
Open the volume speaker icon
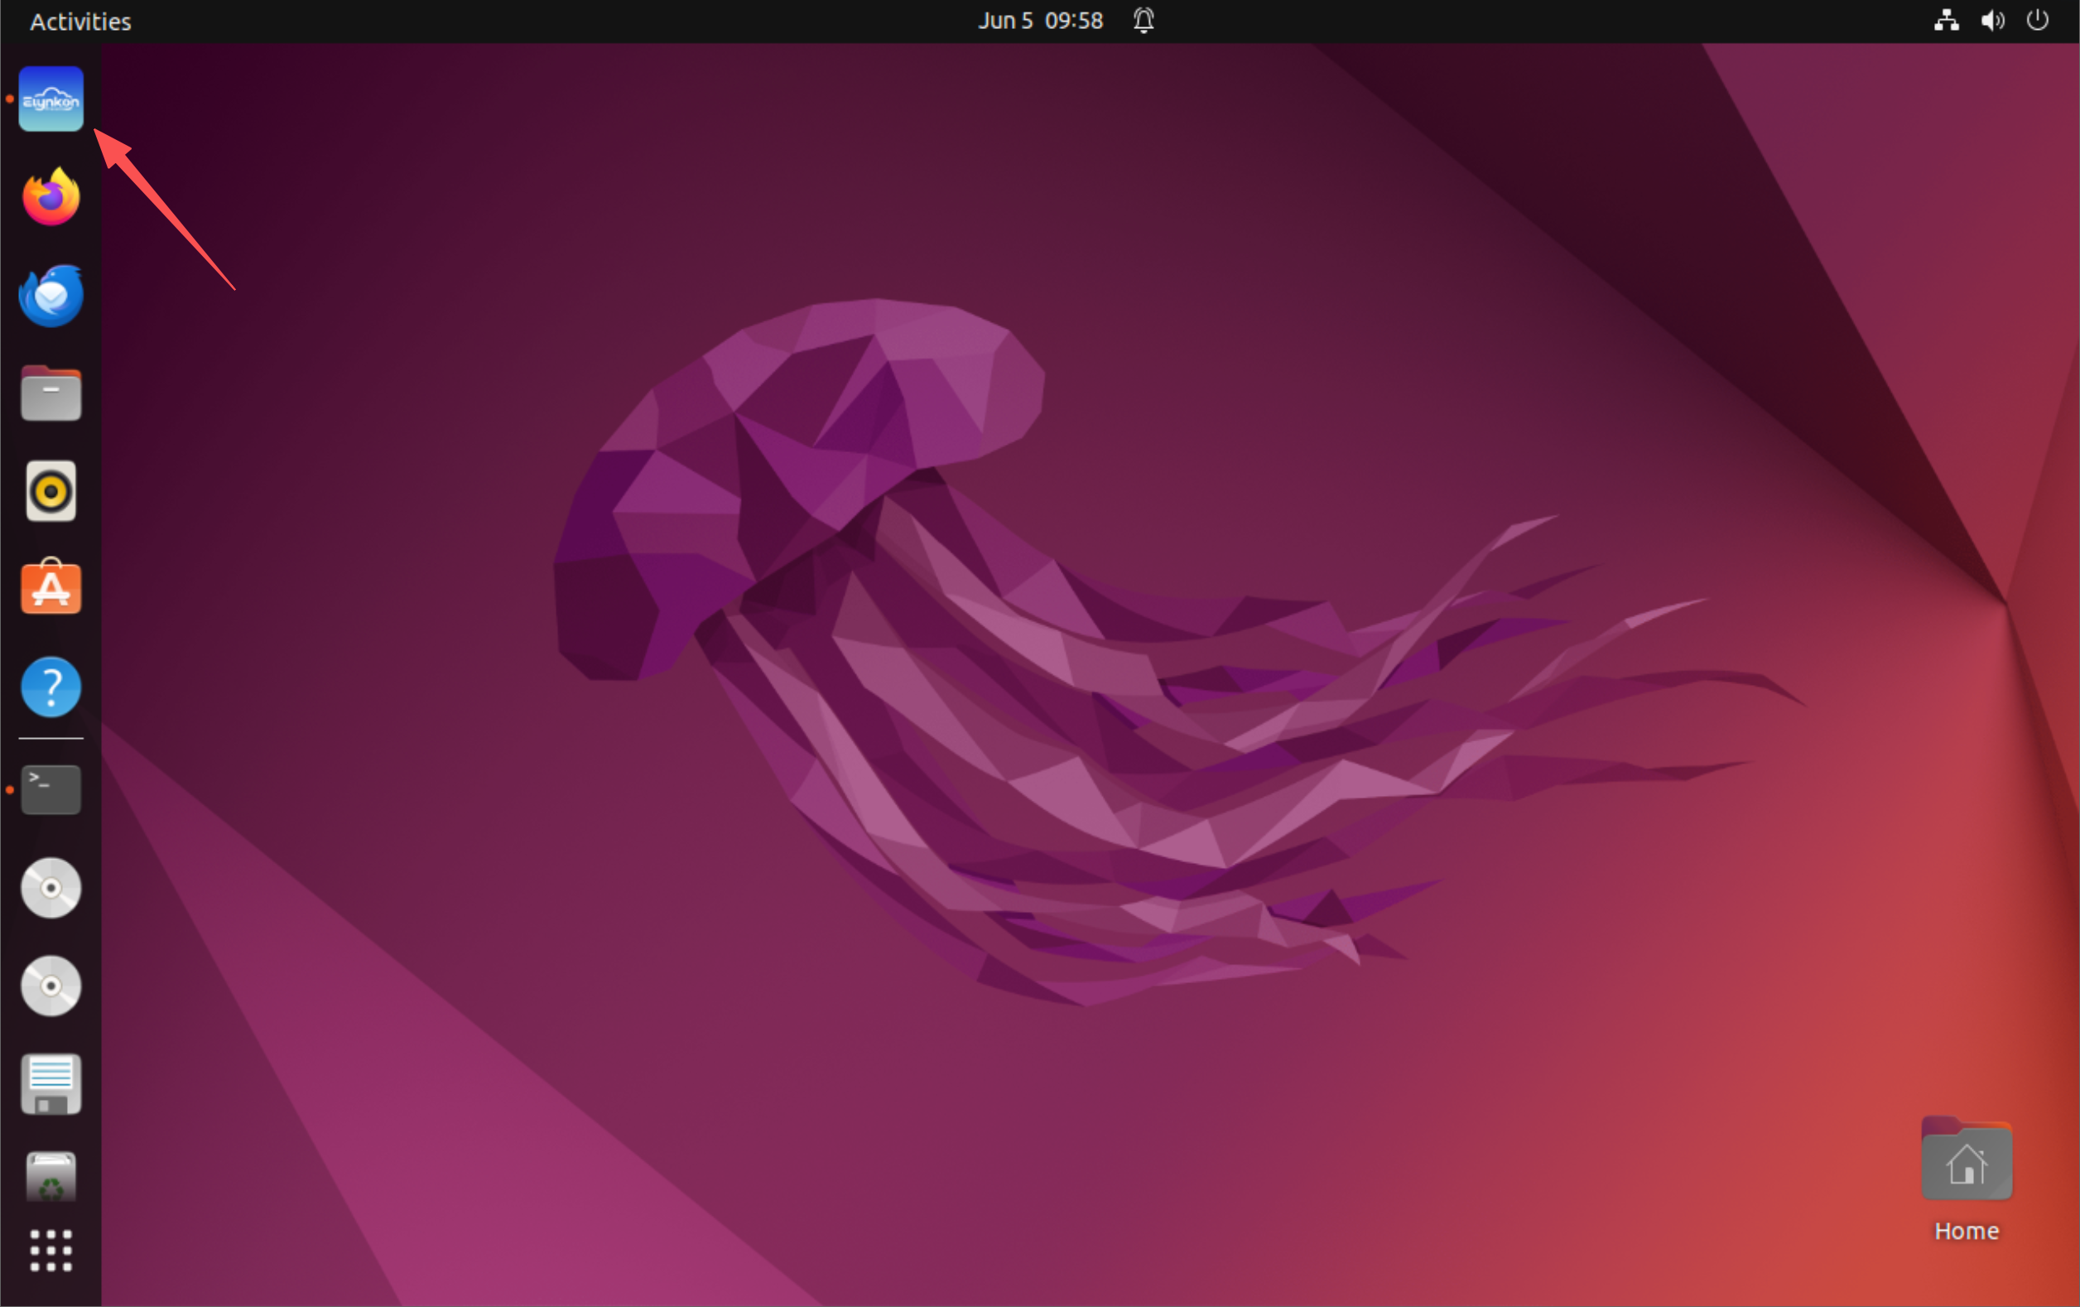click(1992, 20)
